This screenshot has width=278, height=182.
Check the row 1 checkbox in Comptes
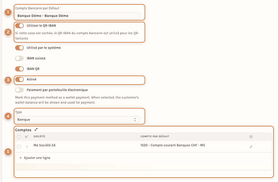(19, 147)
